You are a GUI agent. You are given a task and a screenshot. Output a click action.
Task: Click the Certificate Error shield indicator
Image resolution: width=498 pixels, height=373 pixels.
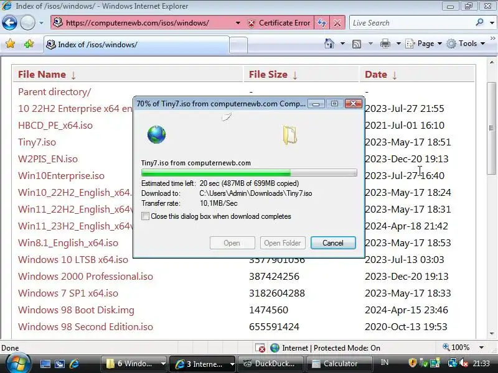point(278,23)
